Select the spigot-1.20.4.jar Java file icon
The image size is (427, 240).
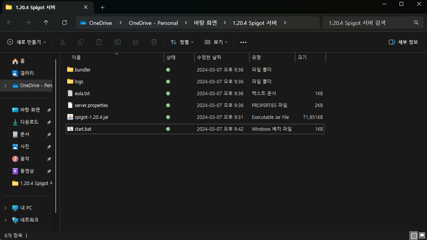(x=70, y=117)
